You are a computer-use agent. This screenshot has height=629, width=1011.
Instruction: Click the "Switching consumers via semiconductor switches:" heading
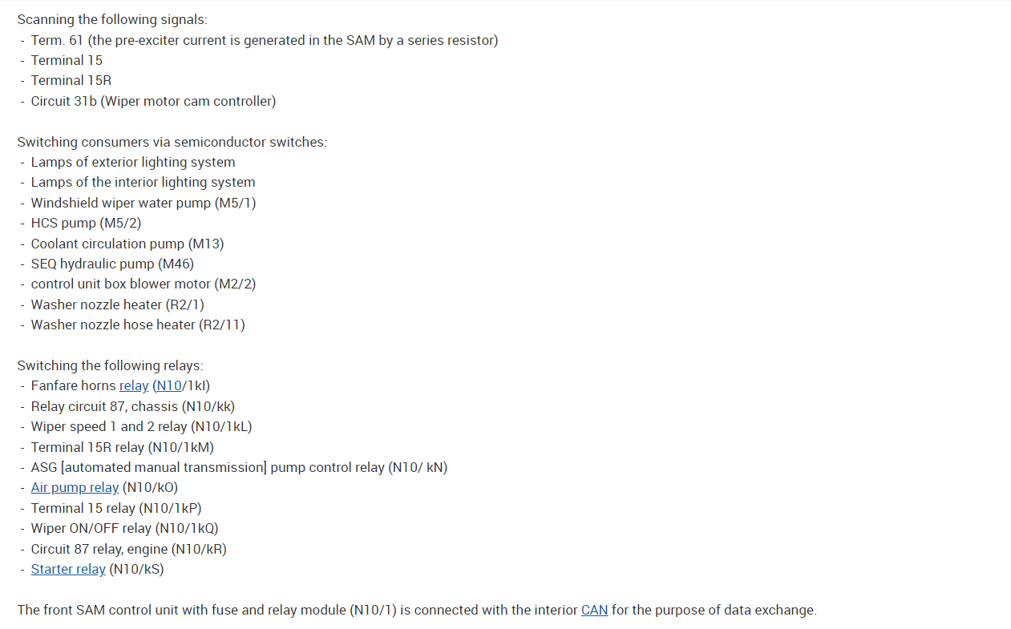172,142
